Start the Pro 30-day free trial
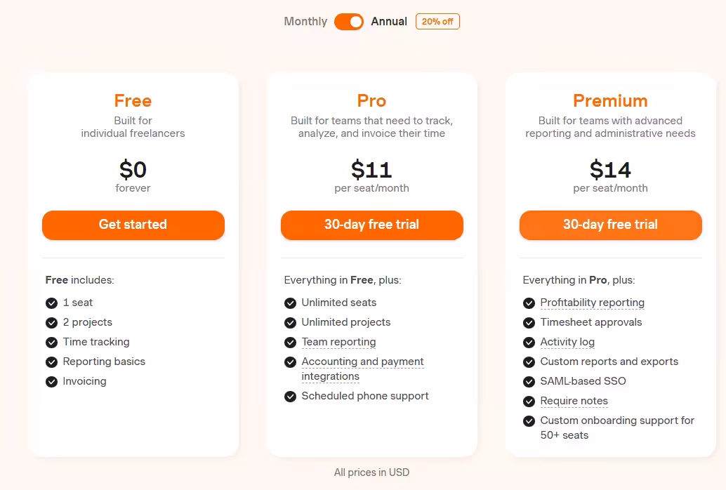This screenshot has height=490, width=726. [371, 225]
